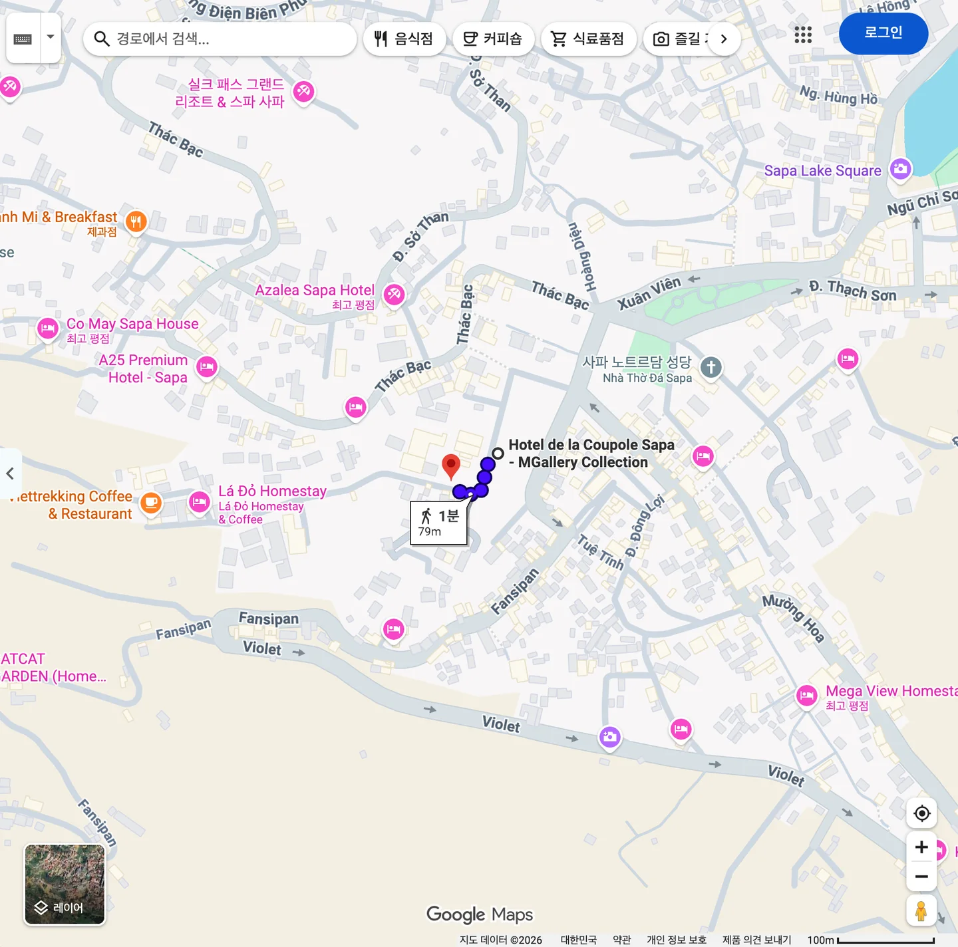Zoom in with the plus button
The height and width of the screenshot is (947, 958).
click(x=921, y=847)
